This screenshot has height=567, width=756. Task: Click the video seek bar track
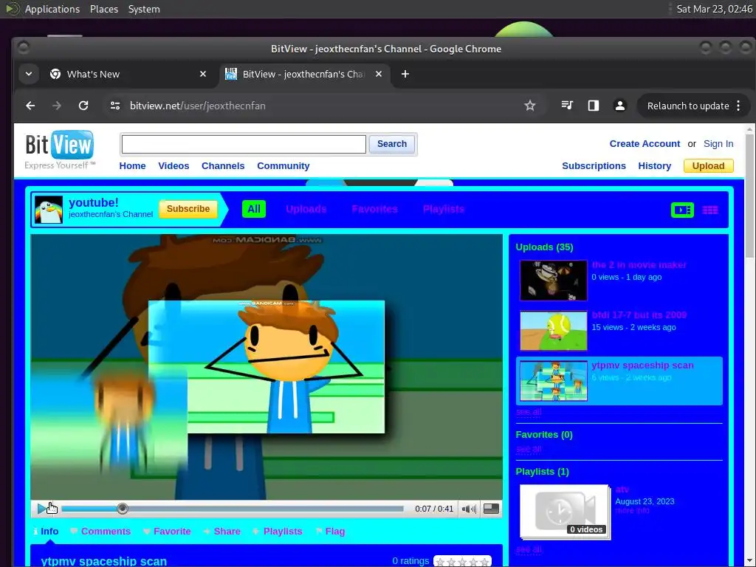(233, 509)
